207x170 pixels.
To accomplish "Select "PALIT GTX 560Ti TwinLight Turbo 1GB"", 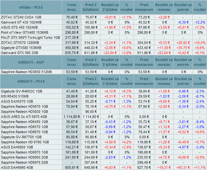I will pos(31,37).
